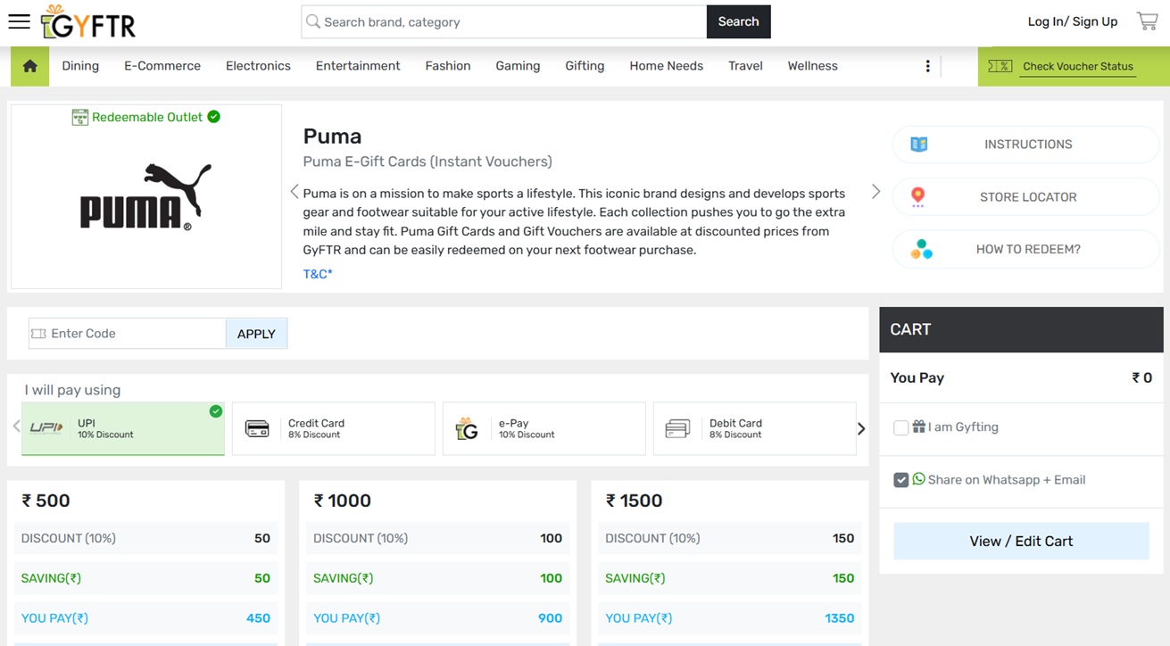The image size is (1170, 646).
Task: Open the shopping cart icon
Action: tap(1147, 21)
